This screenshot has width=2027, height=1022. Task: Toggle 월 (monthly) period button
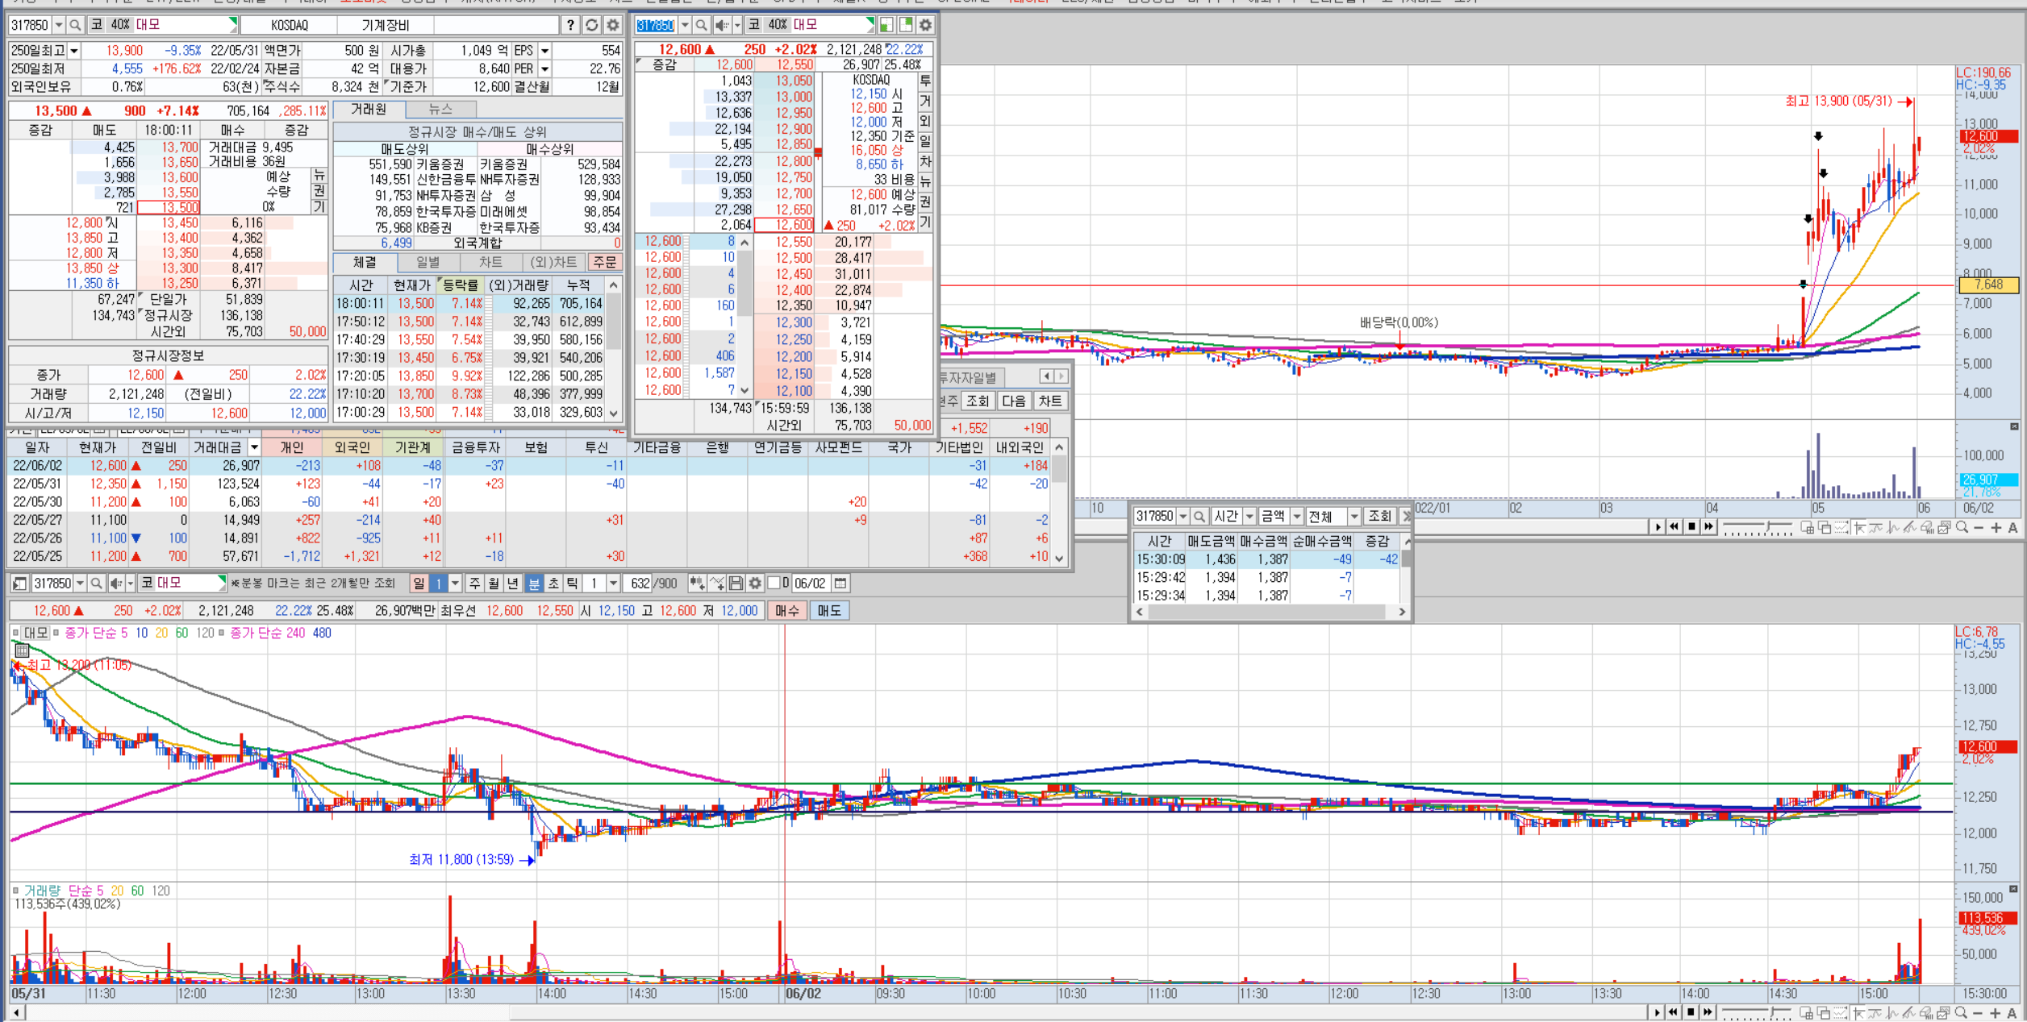494,583
